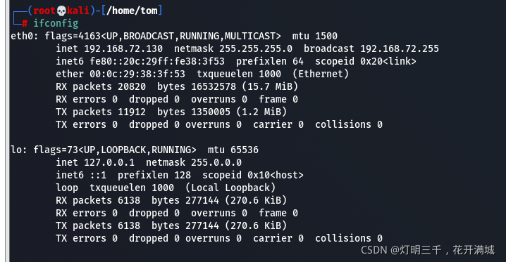Click the eth0 TX packets 11912 count
This screenshot has width=506, height=262.
coord(132,112)
